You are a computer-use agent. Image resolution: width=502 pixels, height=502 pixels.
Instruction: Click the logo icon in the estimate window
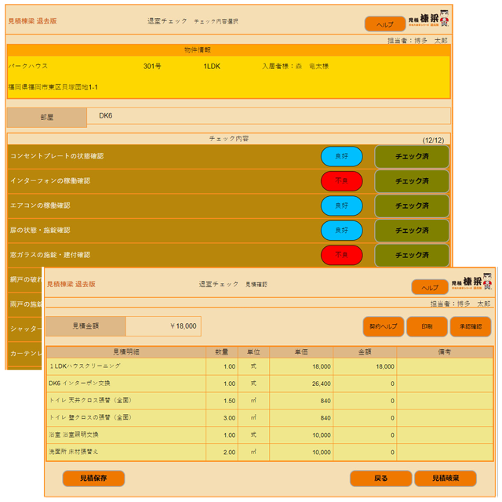(475, 286)
